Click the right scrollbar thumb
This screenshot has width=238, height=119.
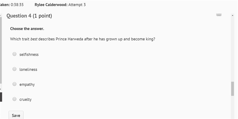[232, 89]
